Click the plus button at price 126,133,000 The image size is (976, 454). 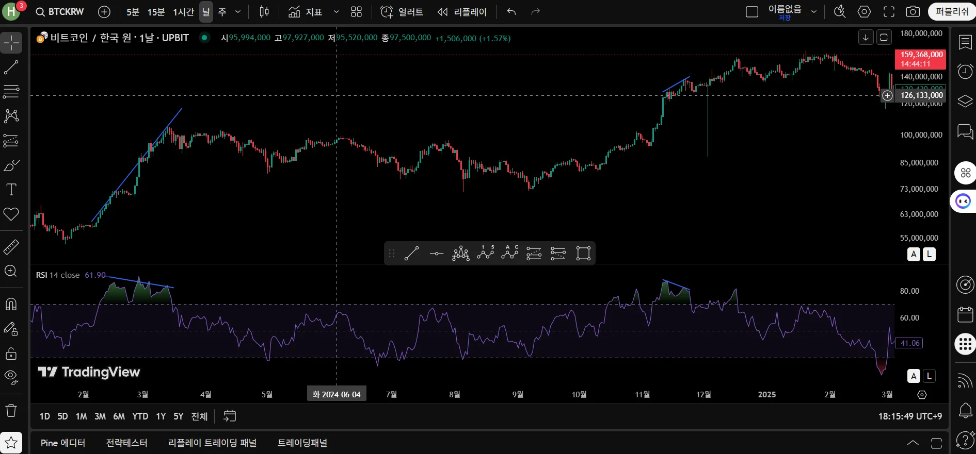point(887,95)
